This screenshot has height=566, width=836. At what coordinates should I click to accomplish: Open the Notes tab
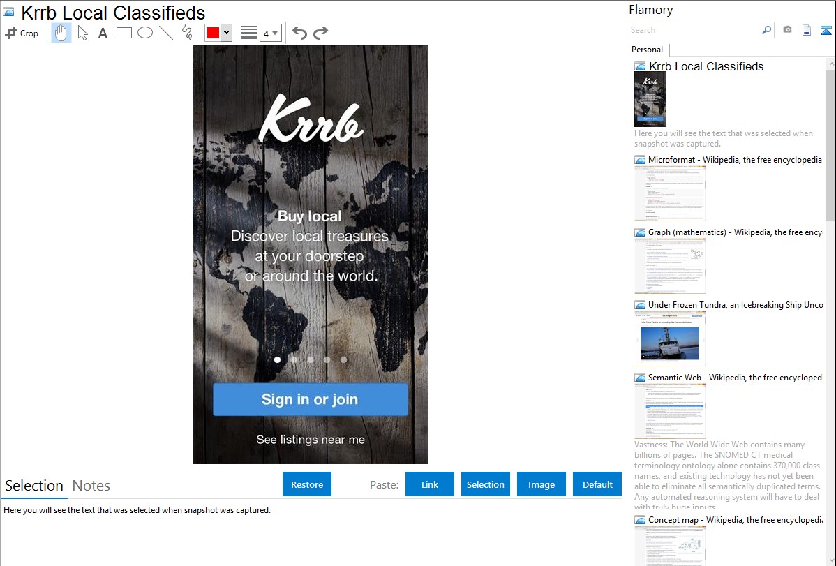click(91, 486)
